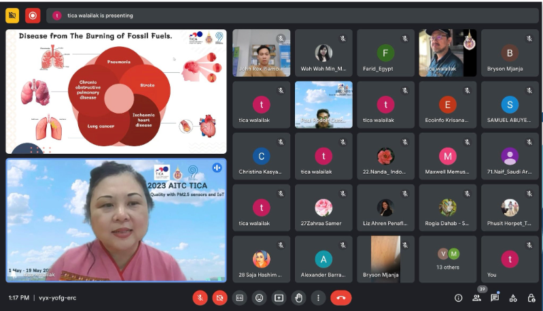543x311 pixels.
Task: Click the red recording indicator icon
Action: click(33, 15)
